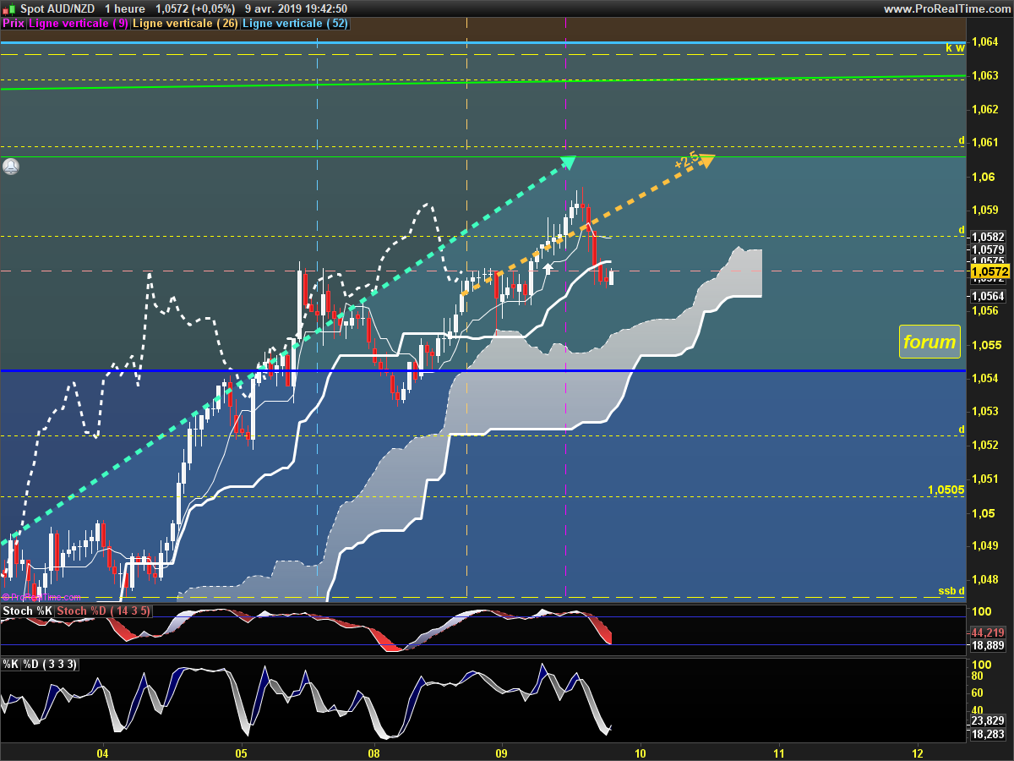Click date label 09 on the time axis
The image size is (1014, 761).
point(501,753)
